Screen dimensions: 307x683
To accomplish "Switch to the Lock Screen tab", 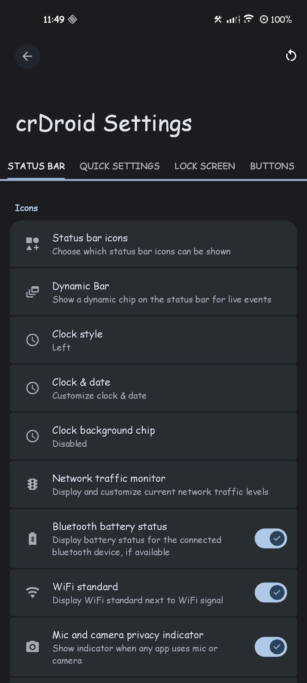I will [205, 166].
